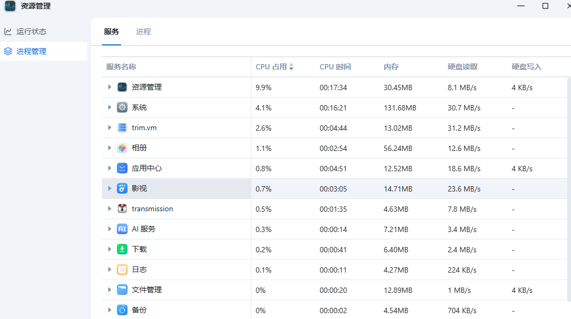571x319 pixels.
Task: Click the 00:17:34 CPU time cell
Action: point(333,87)
